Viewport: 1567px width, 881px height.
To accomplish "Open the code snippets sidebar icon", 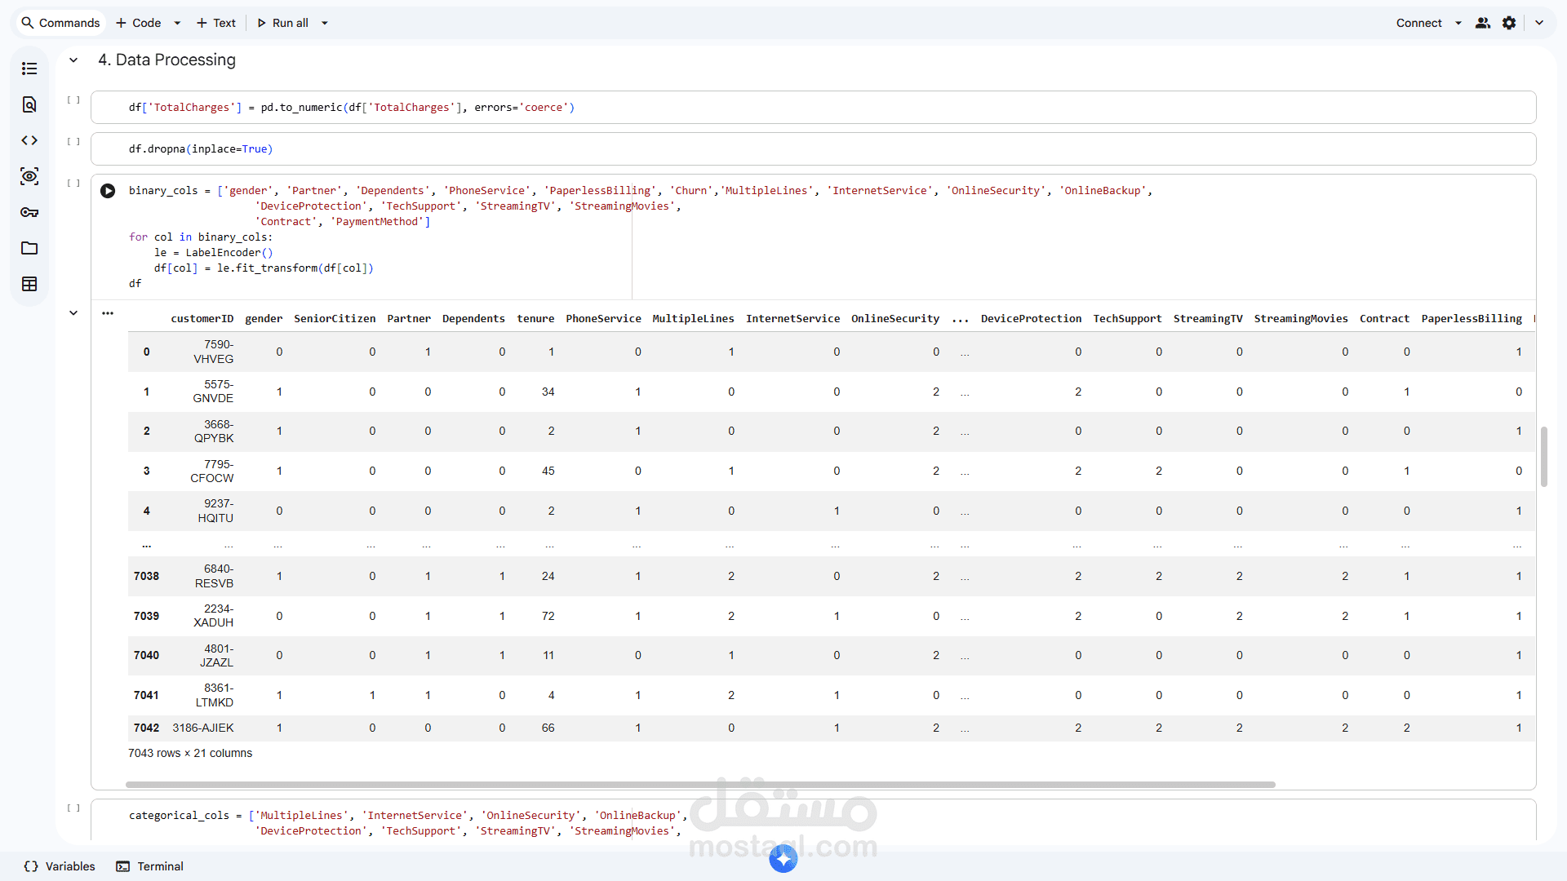I will tap(29, 140).
